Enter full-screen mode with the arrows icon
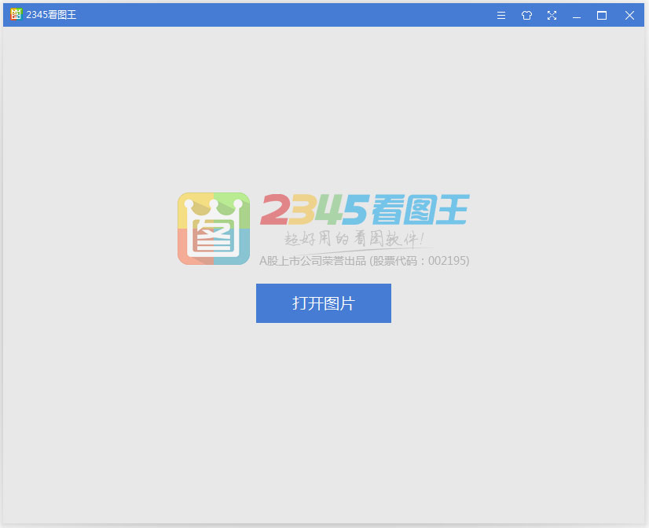 (552, 15)
